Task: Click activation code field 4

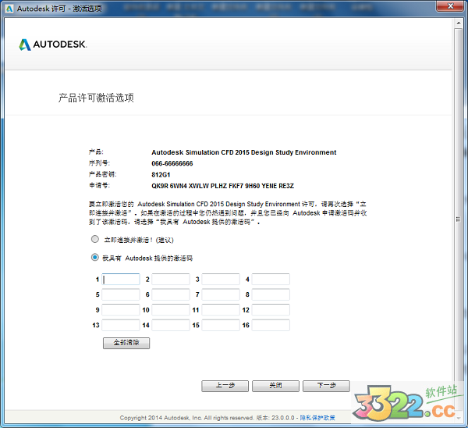Action: coord(271,279)
